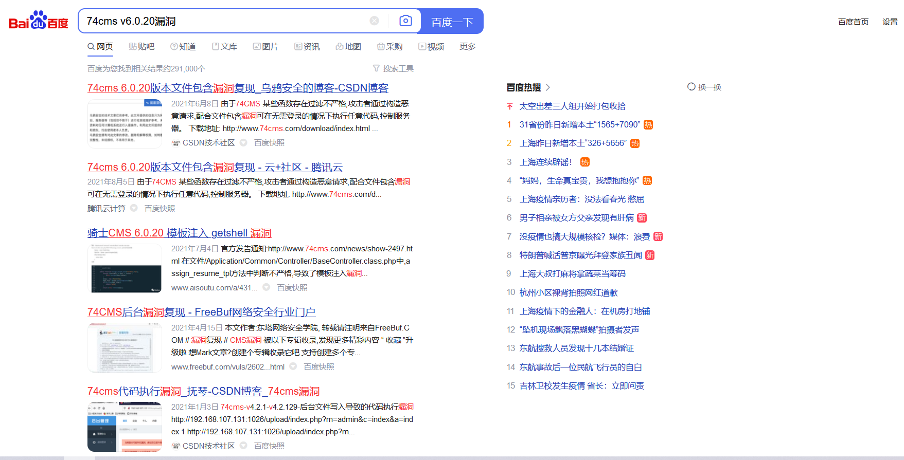Open the 视频 tab
Image resolution: width=904 pixels, height=460 pixels.
(x=431, y=47)
